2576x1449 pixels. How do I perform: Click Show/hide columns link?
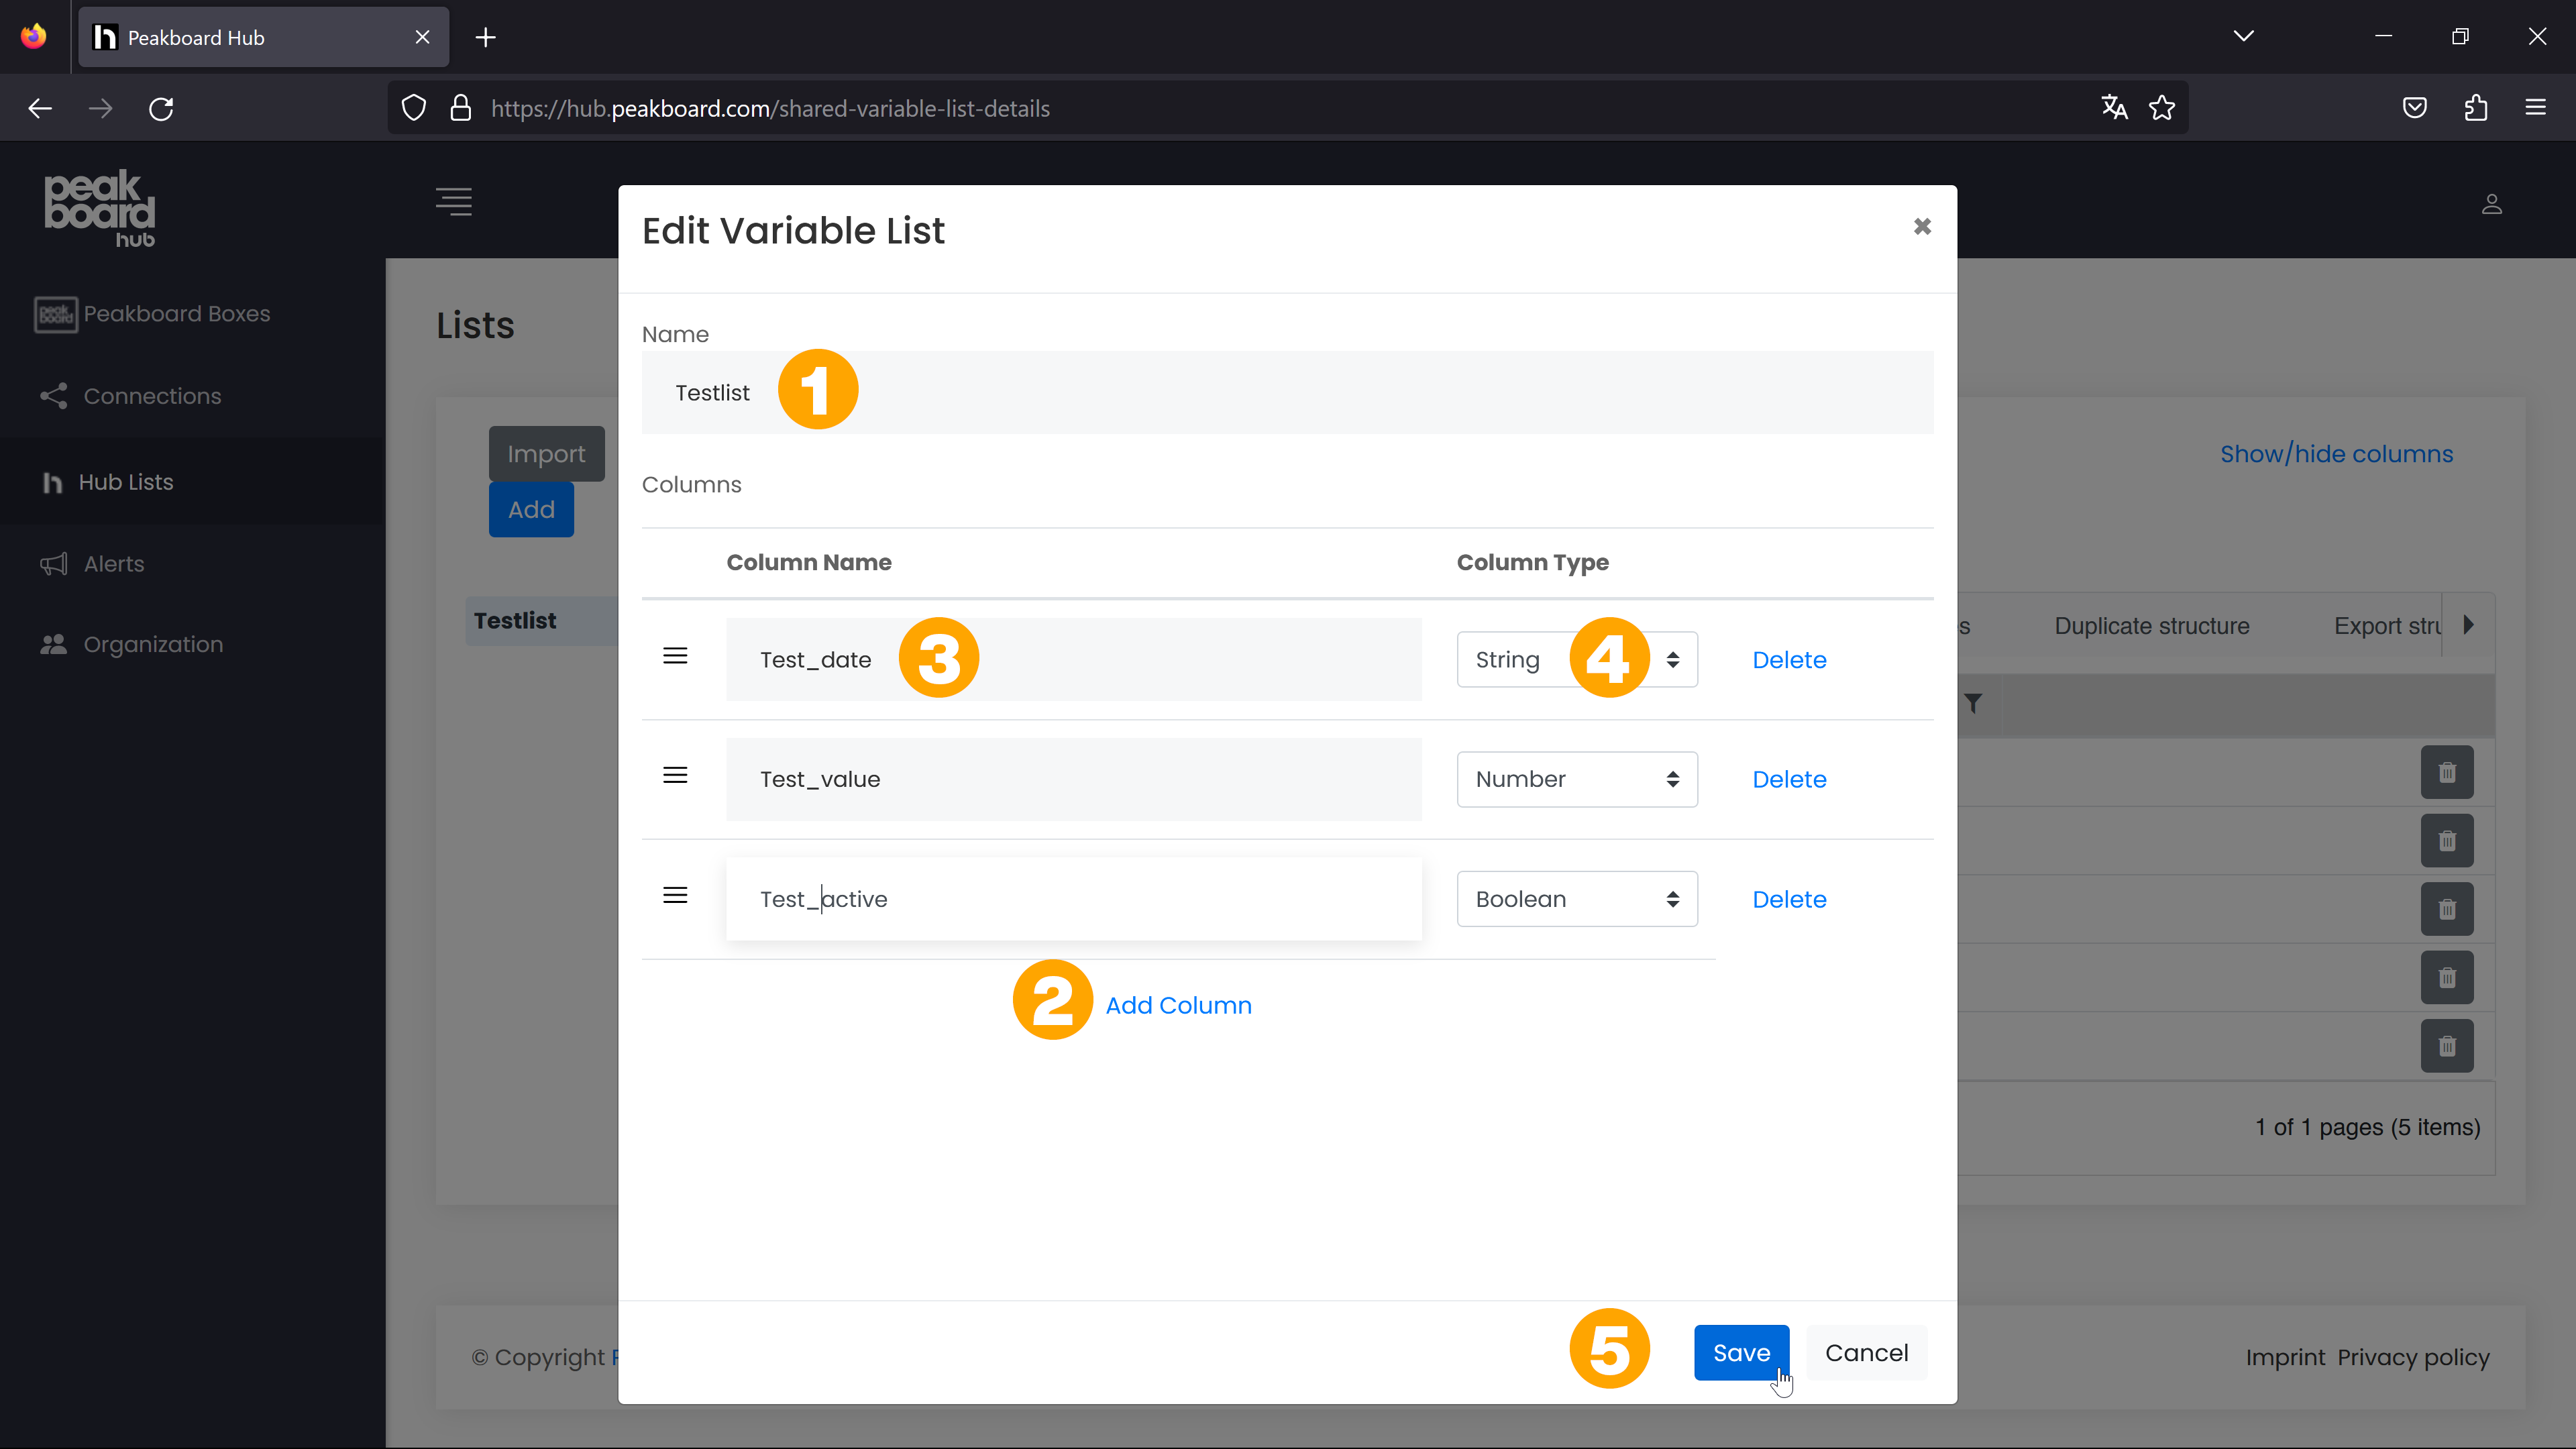2336,454
